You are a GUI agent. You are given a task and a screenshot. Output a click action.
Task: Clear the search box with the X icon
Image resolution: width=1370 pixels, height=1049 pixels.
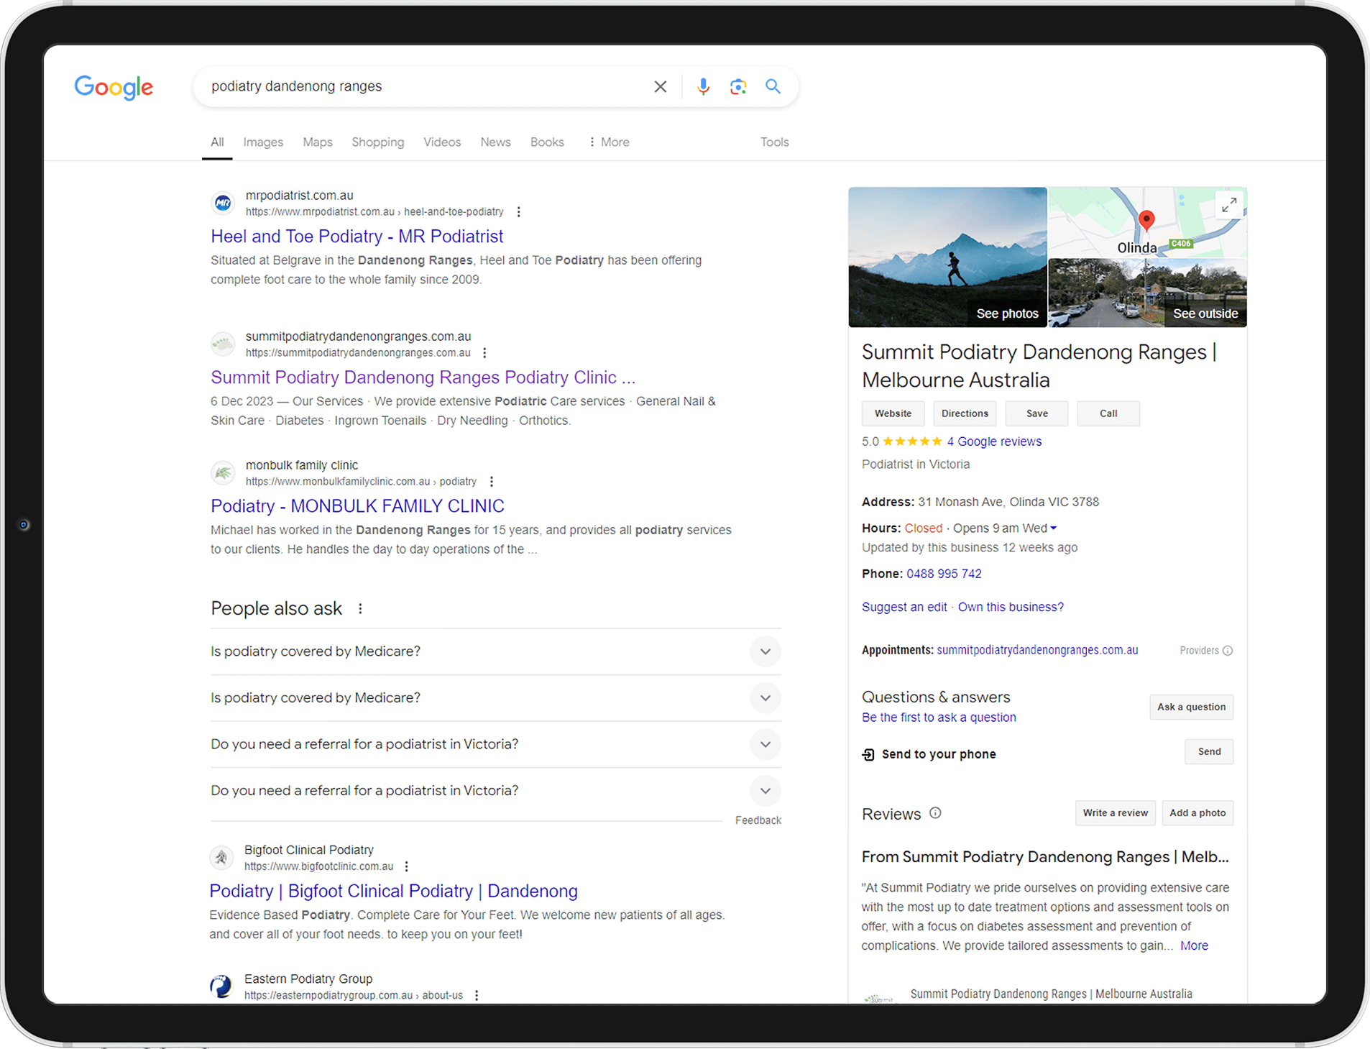tap(660, 87)
